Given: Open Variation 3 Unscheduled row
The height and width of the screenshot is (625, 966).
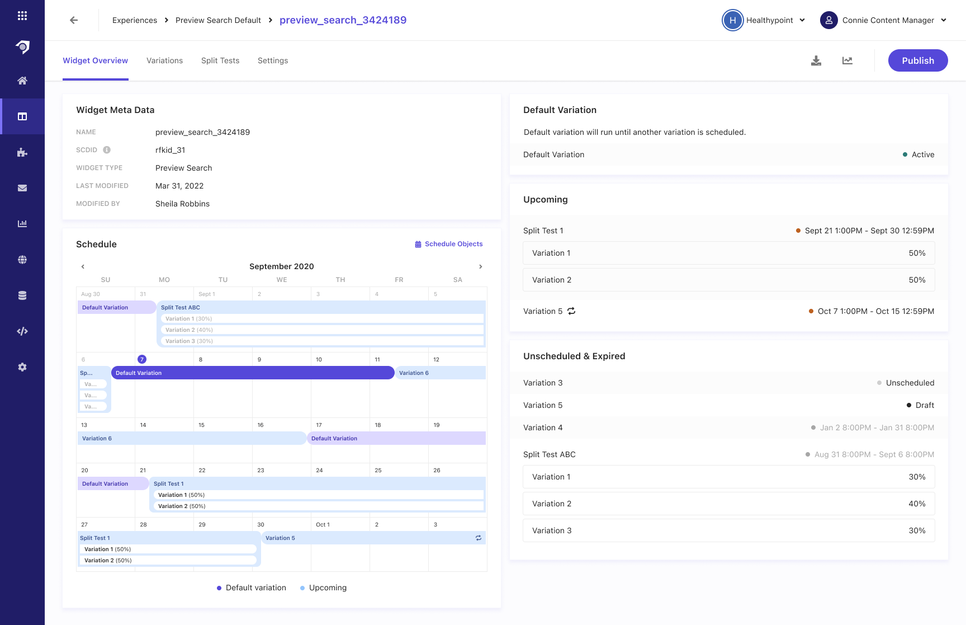Looking at the screenshot, I should (729, 383).
